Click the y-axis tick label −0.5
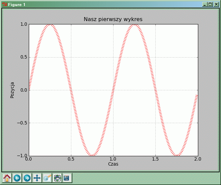The width and height of the screenshot is (221, 185). (x=22, y=123)
